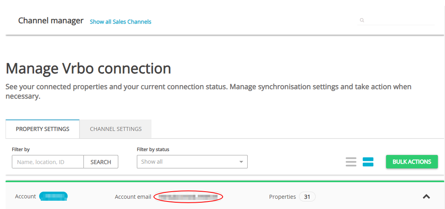
Task: Click the Properties count badge 31
Action: click(307, 197)
